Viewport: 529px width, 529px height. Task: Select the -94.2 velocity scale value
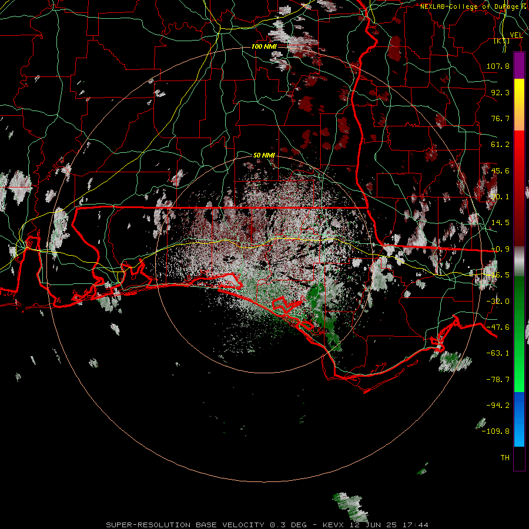click(x=498, y=405)
